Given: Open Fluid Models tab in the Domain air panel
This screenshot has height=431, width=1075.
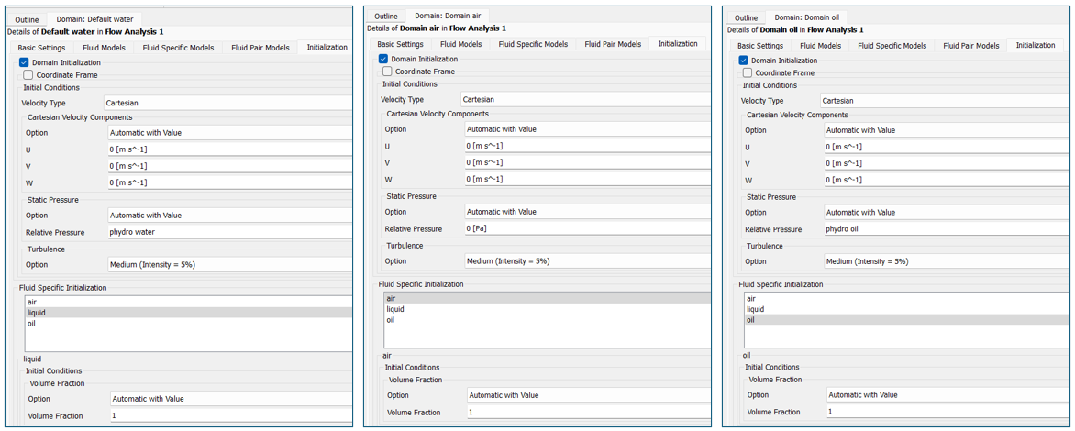Looking at the screenshot, I should tap(460, 44).
